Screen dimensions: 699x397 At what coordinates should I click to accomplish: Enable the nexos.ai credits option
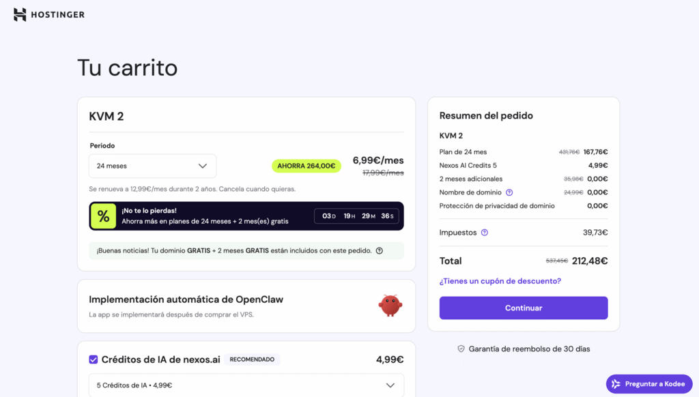coord(94,359)
